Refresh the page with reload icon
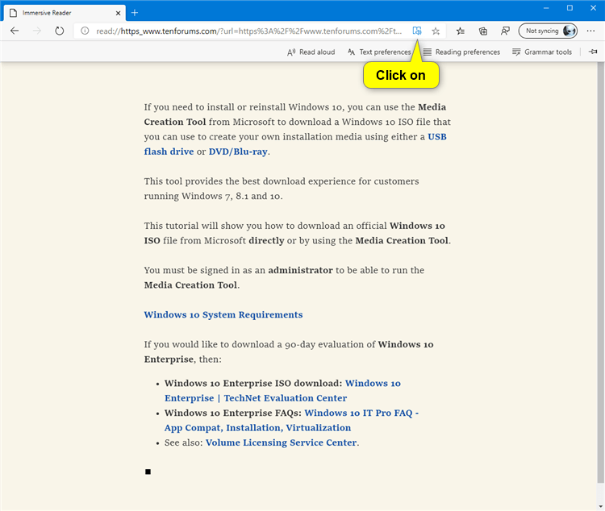The width and height of the screenshot is (605, 511). 59,31
